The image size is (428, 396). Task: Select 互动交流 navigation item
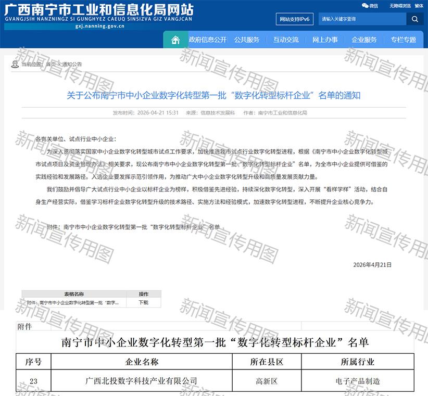pyautogui.click(x=286, y=40)
